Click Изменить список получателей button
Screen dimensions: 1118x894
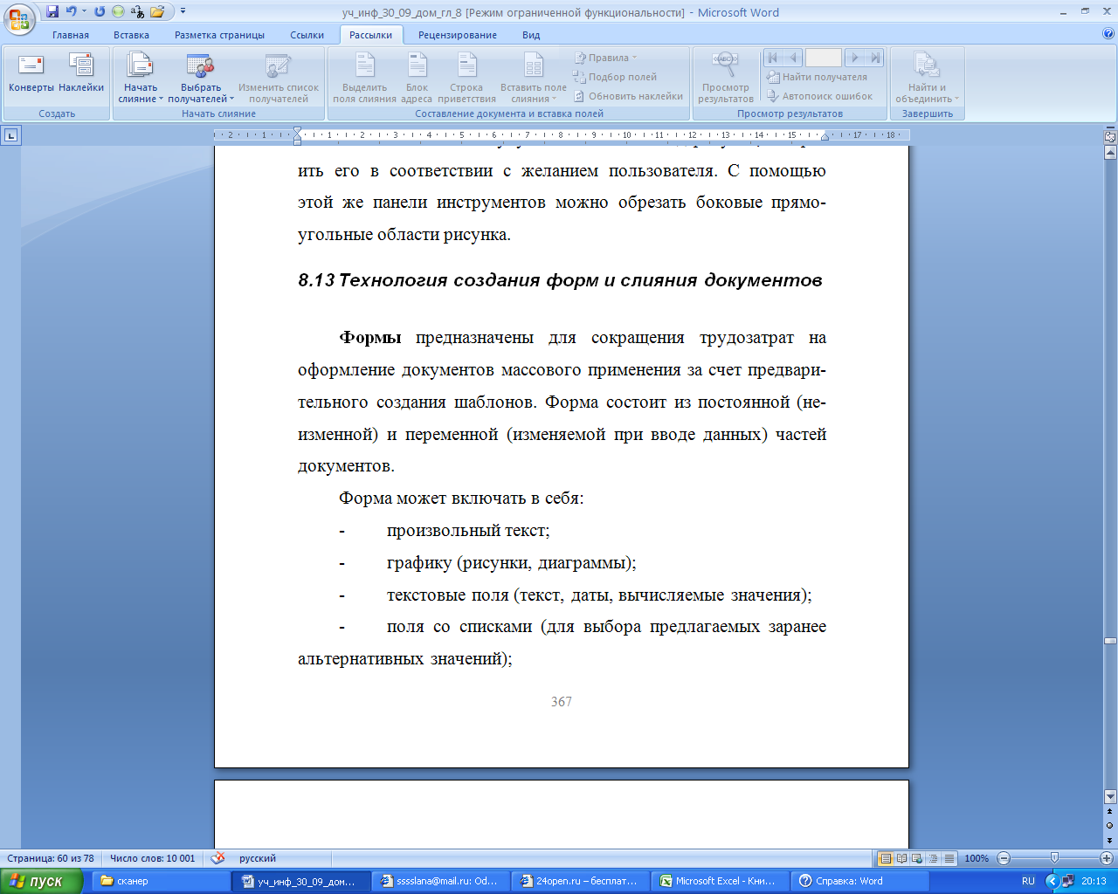point(279,78)
